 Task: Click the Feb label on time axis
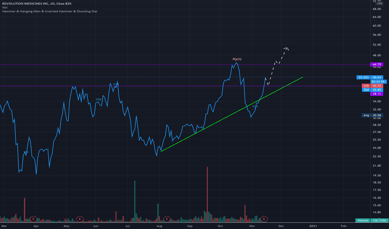[344, 226]
